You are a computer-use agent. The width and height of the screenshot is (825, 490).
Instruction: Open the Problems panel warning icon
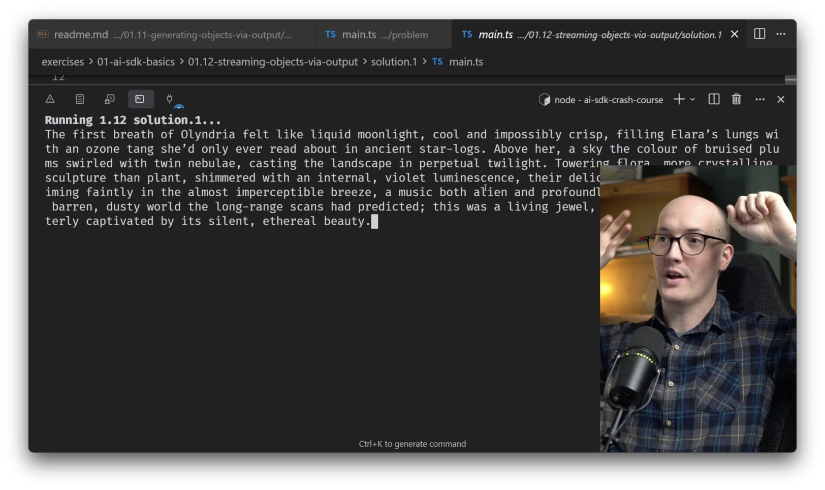(x=50, y=99)
